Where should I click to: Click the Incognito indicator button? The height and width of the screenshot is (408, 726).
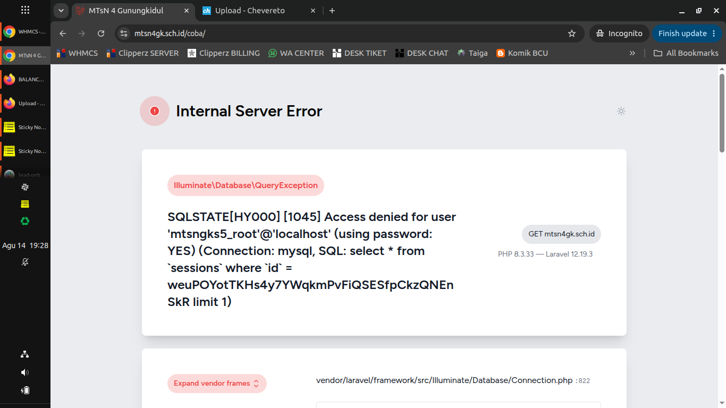tap(619, 33)
